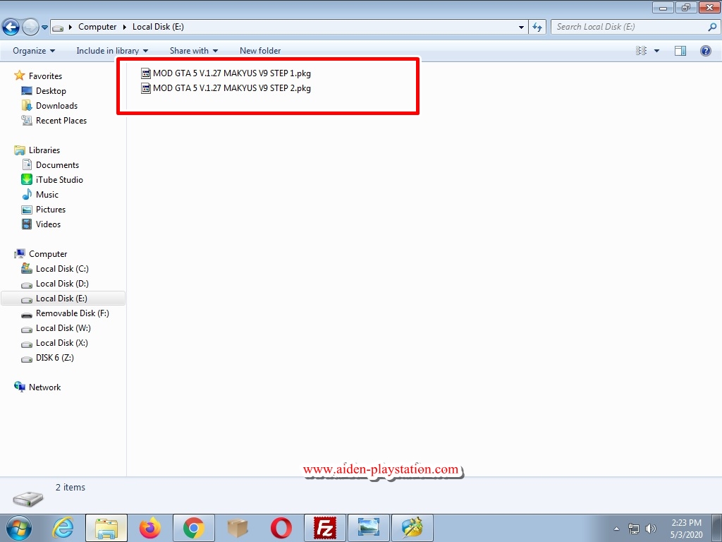Open the address bar history dropdown
Viewport: 722px width, 542px height.
521,28
